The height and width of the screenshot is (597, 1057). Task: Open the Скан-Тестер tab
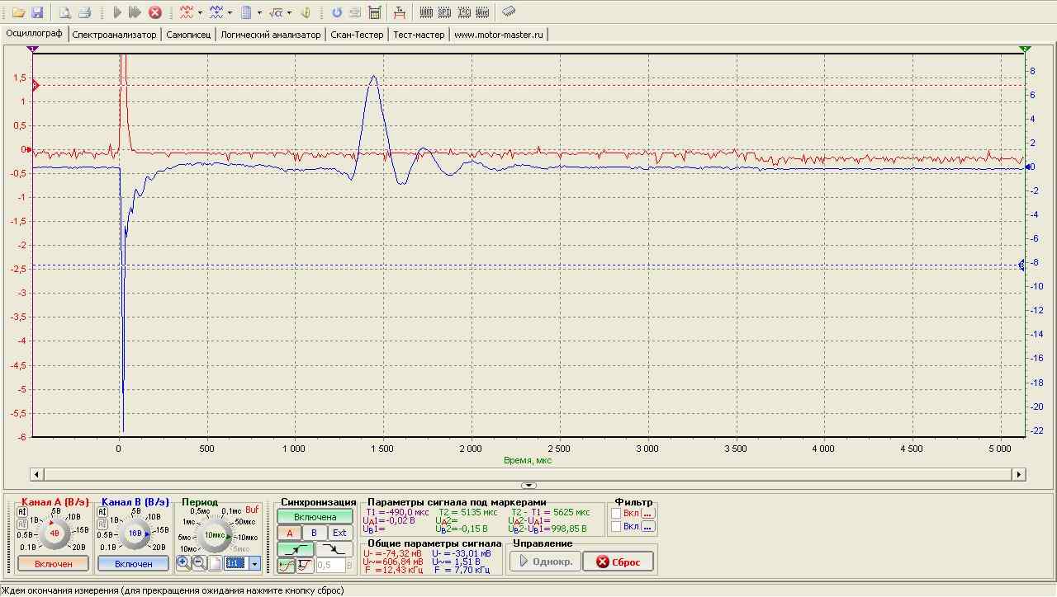point(357,35)
